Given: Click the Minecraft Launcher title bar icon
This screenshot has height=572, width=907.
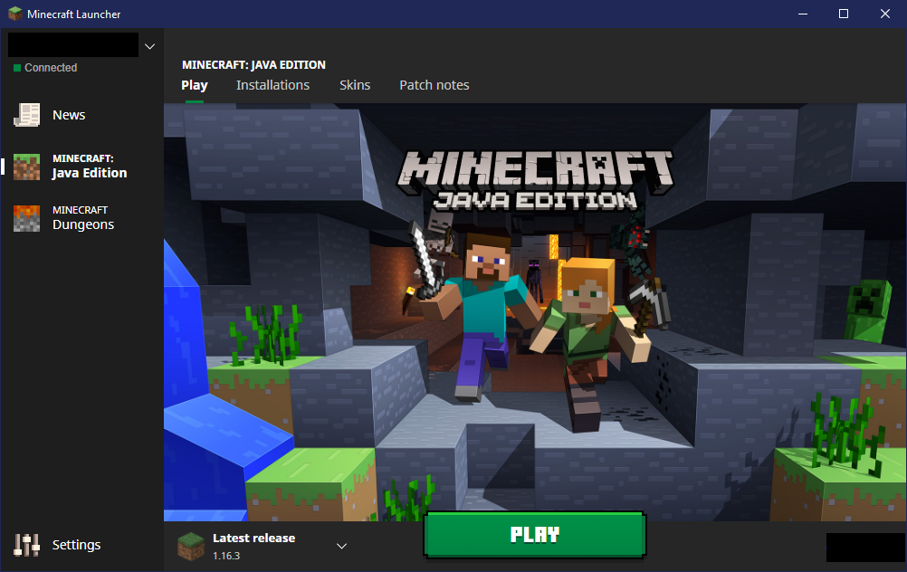Looking at the screenshot, I should [x=15, y=14].
